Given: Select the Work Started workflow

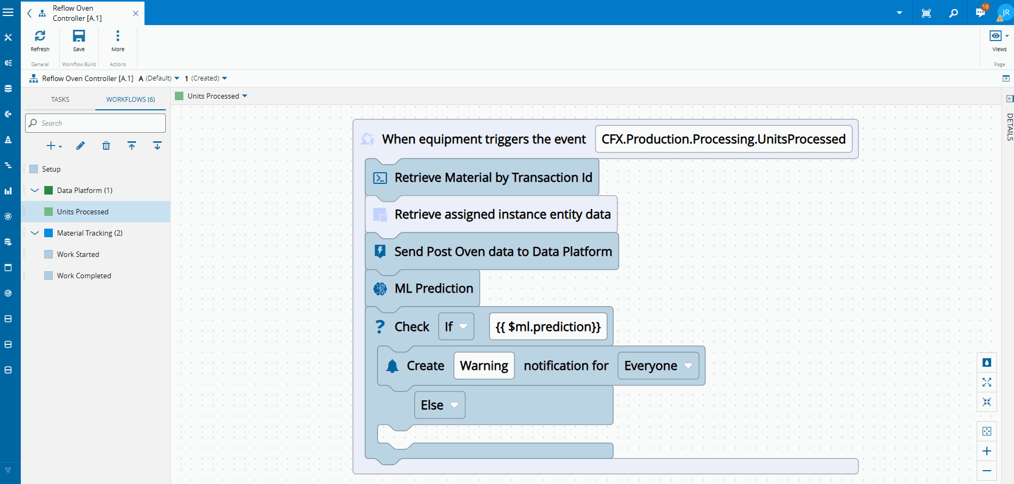Looking at the screenshot, I should click(x=78, y=254).
